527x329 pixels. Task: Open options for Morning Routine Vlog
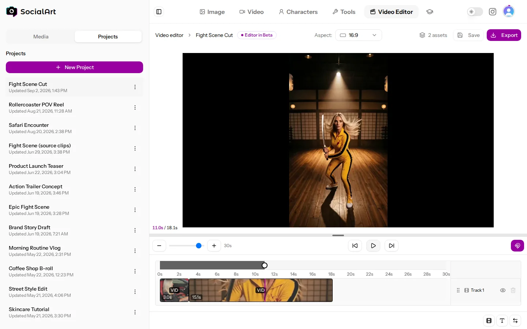point(135,251)
